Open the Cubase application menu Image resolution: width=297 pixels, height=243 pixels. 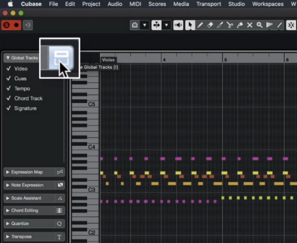31,4
